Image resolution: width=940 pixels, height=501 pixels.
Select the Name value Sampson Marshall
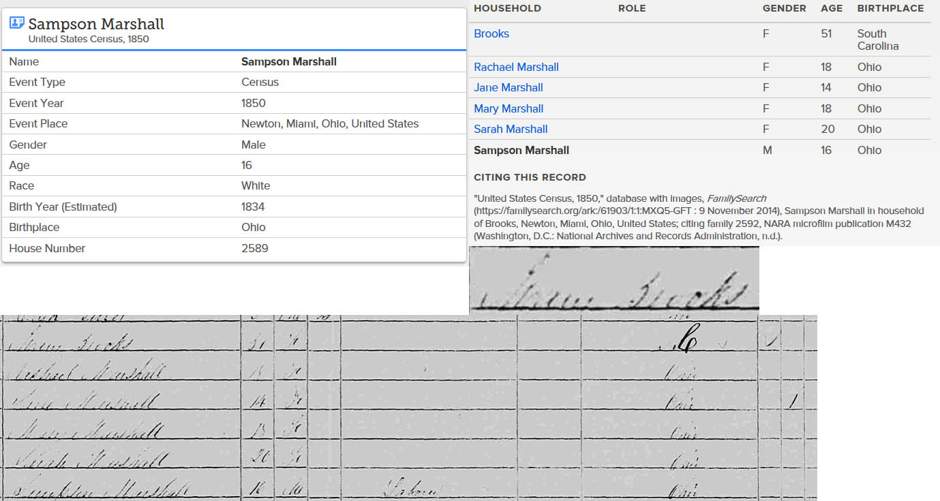point(289,61)
